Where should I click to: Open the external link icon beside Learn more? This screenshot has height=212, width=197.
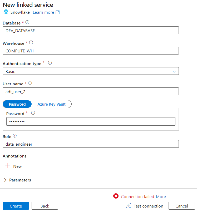click(x=58, y=12)
